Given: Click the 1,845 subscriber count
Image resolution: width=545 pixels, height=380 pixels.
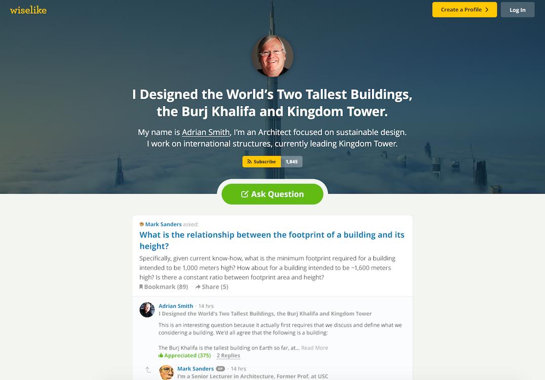Looking at the screenshot, I should click(292, 162).
